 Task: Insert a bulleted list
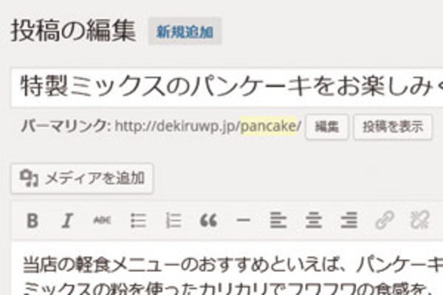point(139,221)
